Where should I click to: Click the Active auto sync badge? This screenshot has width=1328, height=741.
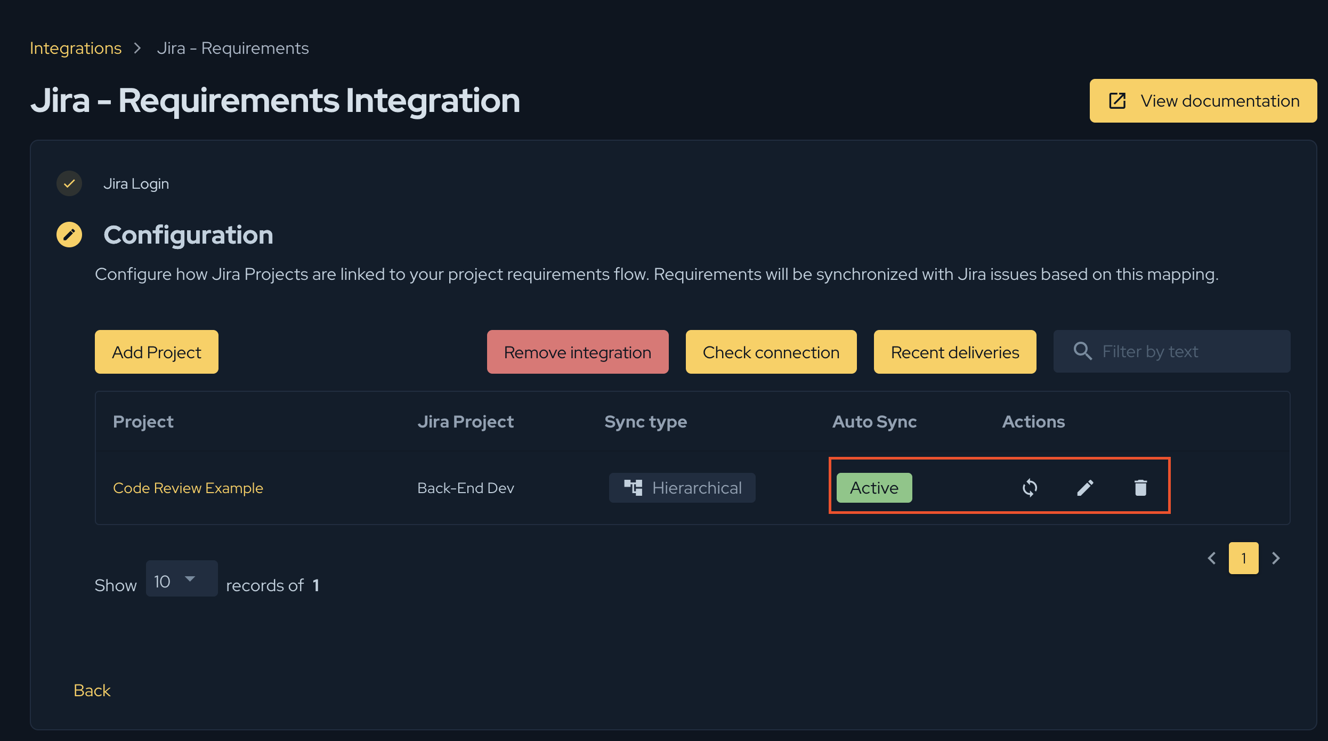coord(874,488)
